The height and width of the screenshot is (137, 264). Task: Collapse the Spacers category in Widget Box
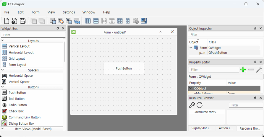click(3, 70)
